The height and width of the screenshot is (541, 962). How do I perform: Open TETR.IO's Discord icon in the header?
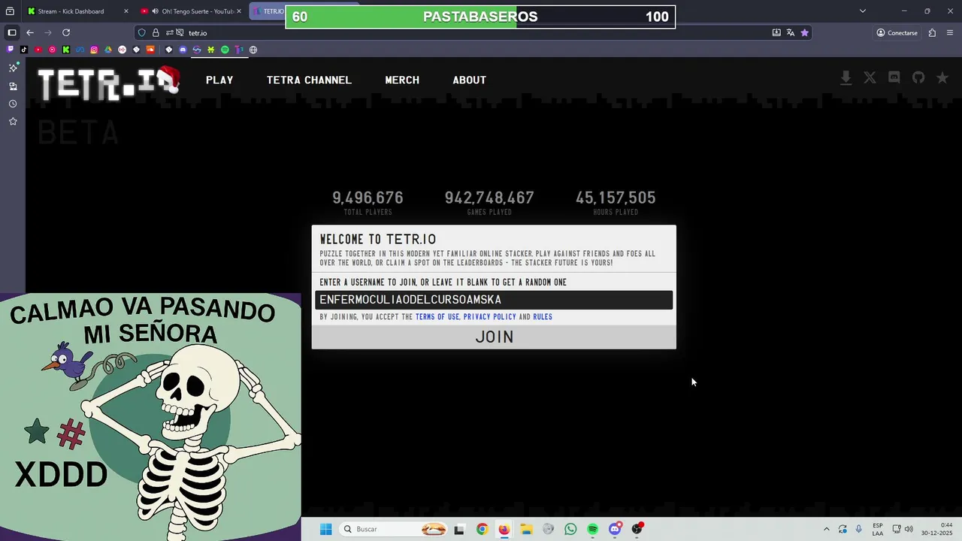(894, 78)
